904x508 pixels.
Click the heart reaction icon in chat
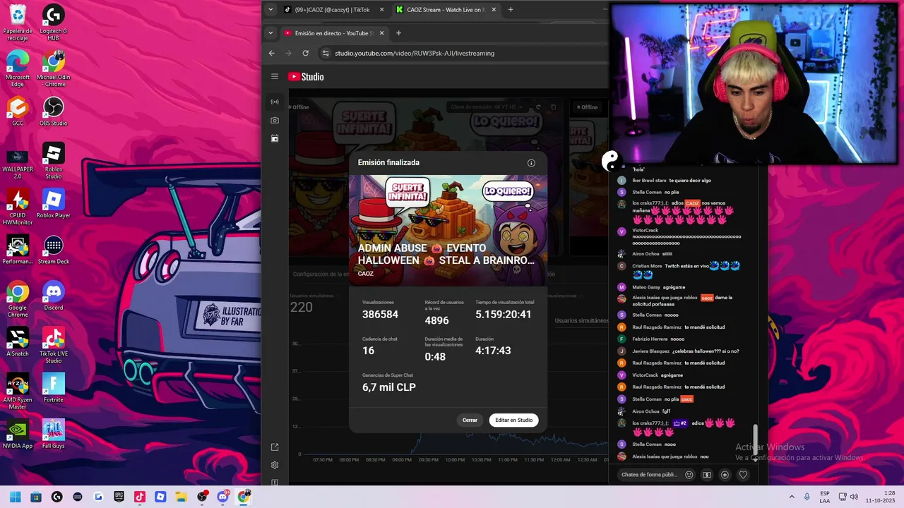tap(743, 475)
